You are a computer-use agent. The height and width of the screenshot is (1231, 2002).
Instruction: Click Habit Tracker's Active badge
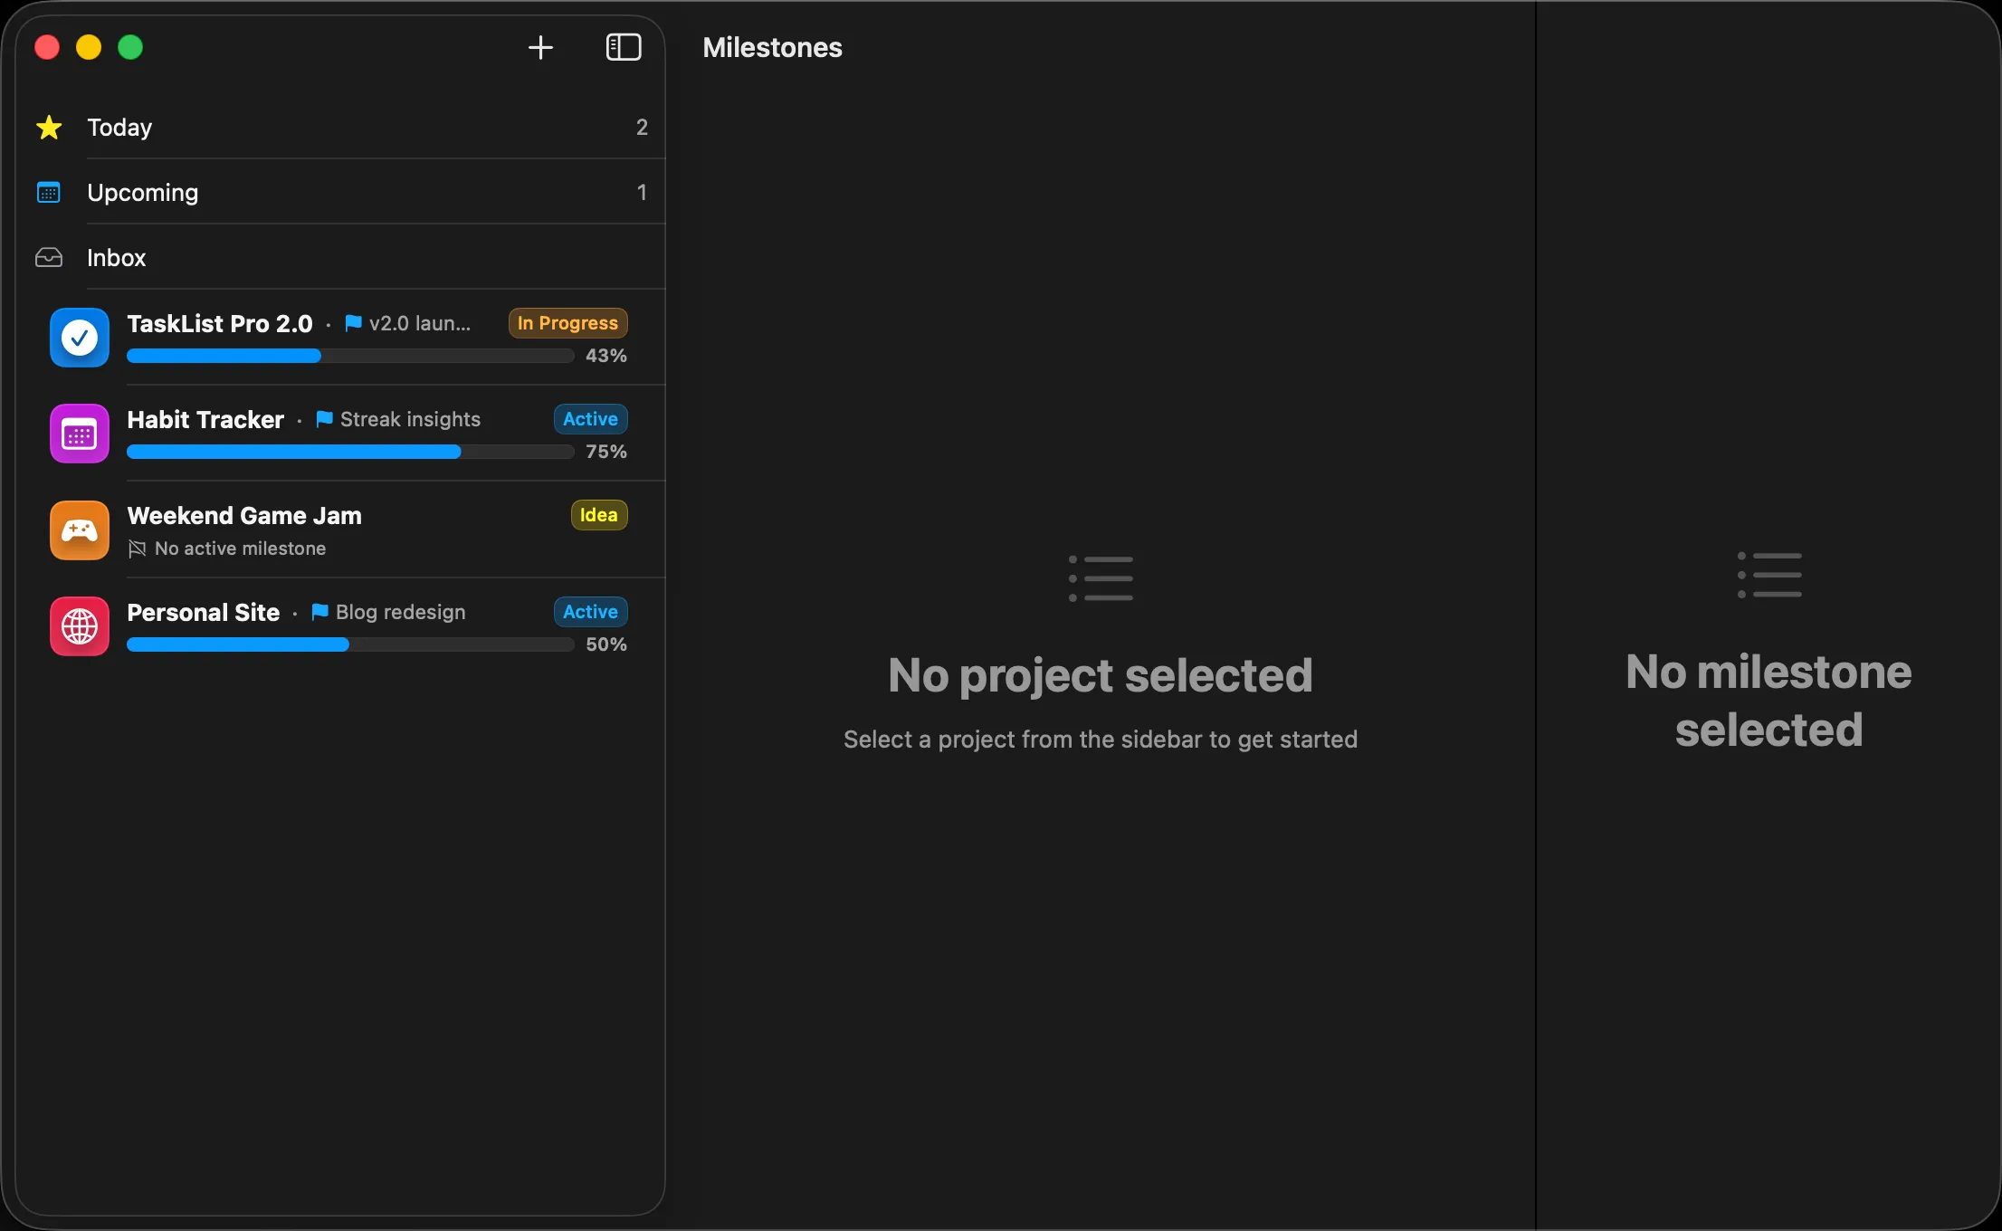(x=590, y=419)
